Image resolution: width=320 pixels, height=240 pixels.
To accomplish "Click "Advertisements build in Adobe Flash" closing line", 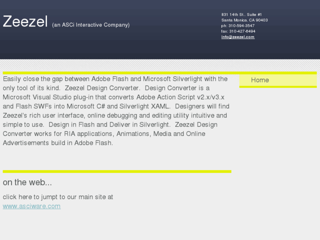I will [x=58, y=143].
